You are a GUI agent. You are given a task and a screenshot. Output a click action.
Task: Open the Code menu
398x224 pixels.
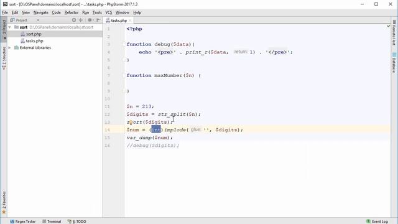(x=56, y=12)
